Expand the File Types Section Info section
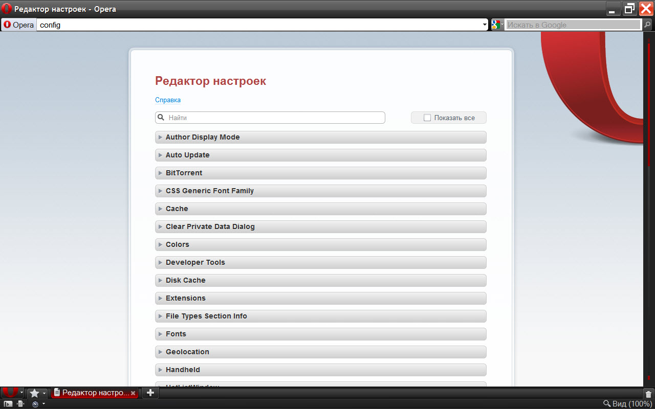The image size is (655, 409). point(321,316)
